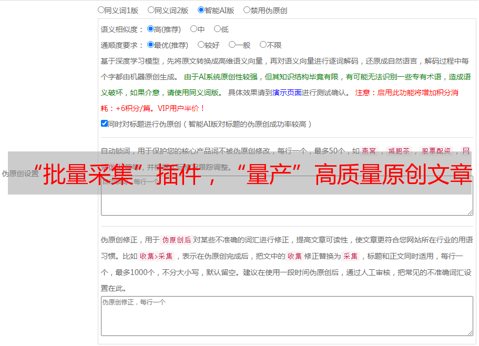Click the red text 耗：+6积分/篇。VIP用户半价！
This screenshot has width=479, height=346.
pyautogui.click(x=152, y=108)
